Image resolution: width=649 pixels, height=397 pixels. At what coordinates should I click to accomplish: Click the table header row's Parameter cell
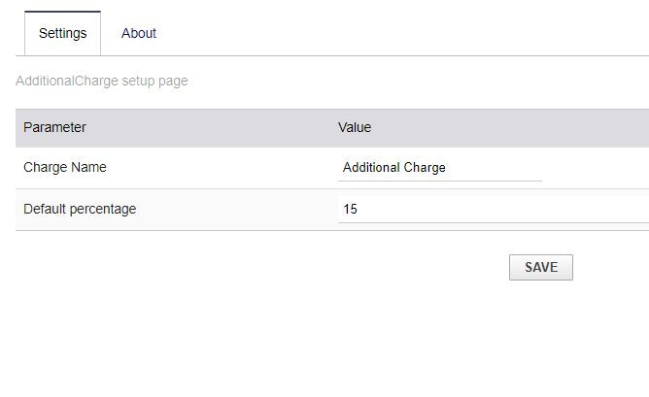pyautogui.click(x=54, y=127)
